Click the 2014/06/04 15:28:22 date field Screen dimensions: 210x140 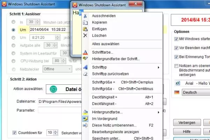(x=50, y=30)
